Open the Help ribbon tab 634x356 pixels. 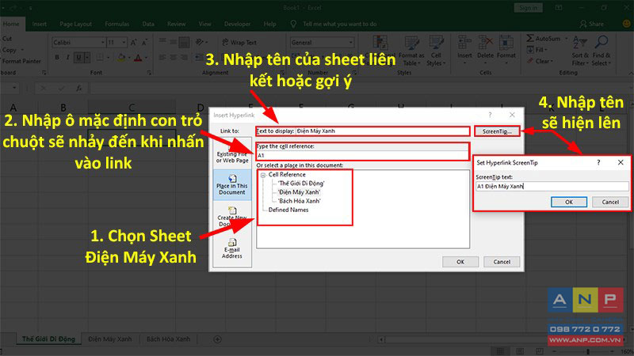(x=269, y=24)
